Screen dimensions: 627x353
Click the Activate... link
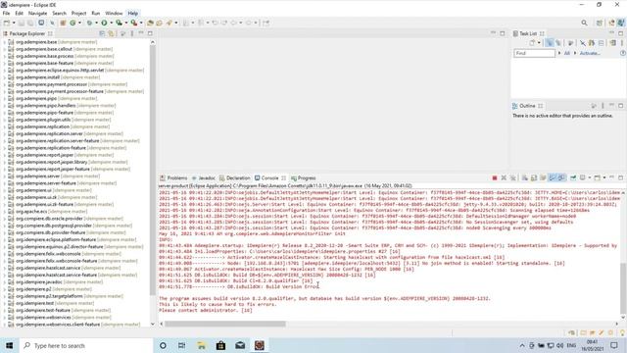point(590,53)
